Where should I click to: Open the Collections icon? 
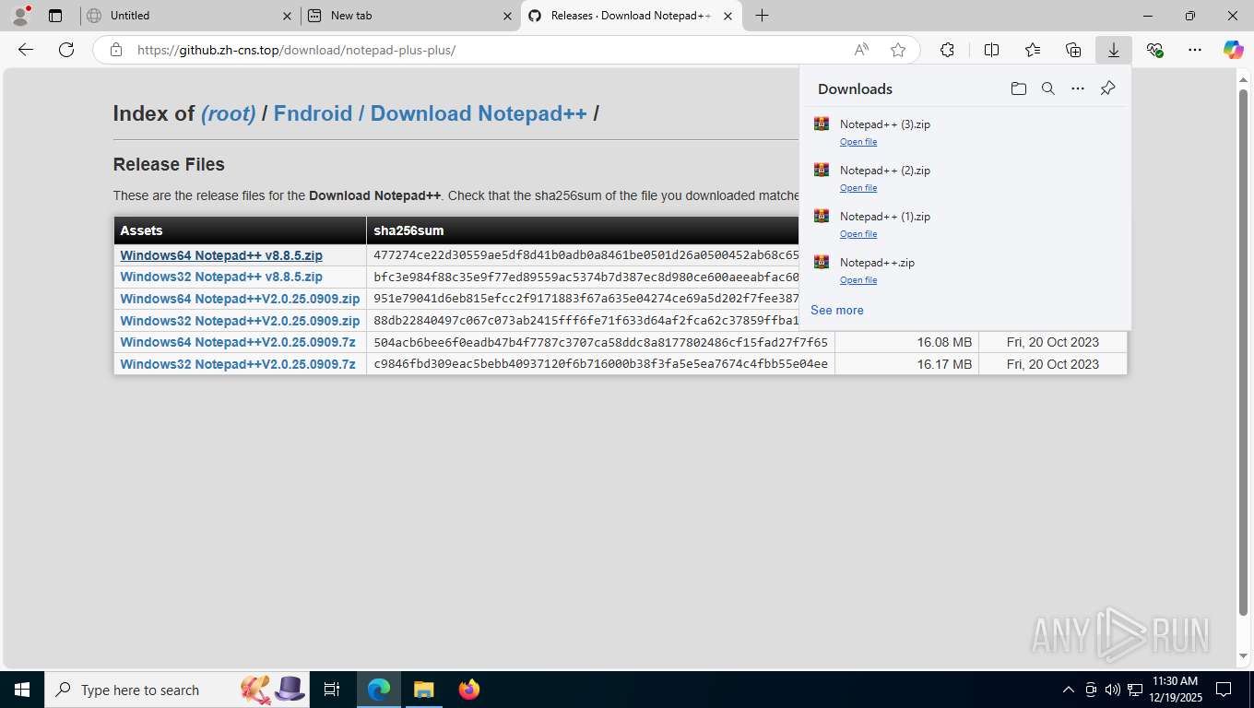coord(1073,50)
